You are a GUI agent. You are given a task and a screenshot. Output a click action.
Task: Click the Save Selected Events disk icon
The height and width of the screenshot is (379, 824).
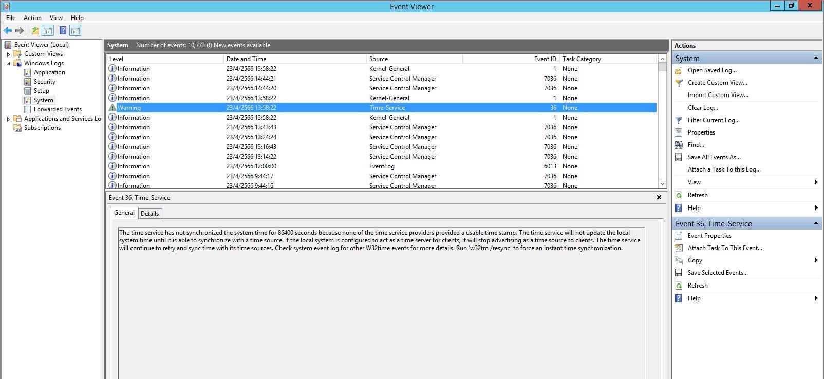pos(679,273)
